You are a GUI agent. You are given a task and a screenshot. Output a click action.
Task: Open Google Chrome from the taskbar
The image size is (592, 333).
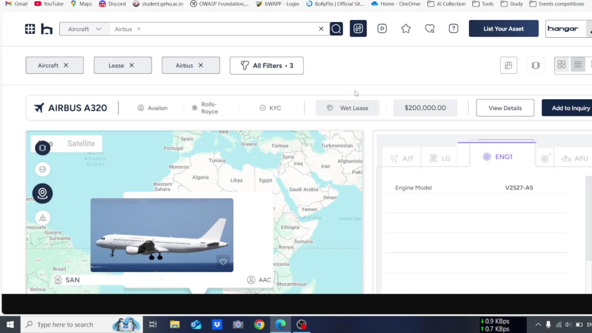(x=259, y=324)
